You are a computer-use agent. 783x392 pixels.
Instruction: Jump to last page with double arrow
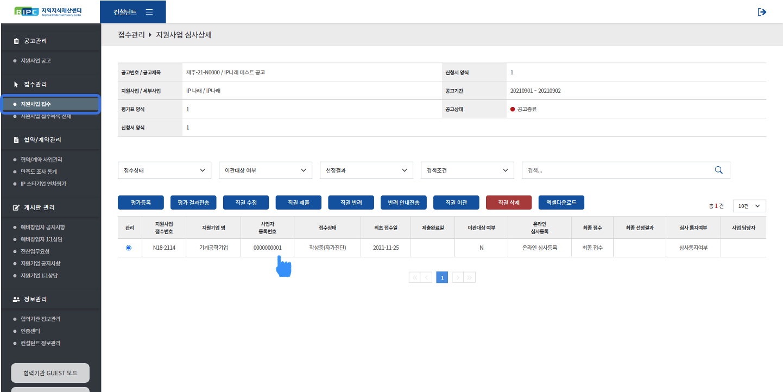[470, 277]
